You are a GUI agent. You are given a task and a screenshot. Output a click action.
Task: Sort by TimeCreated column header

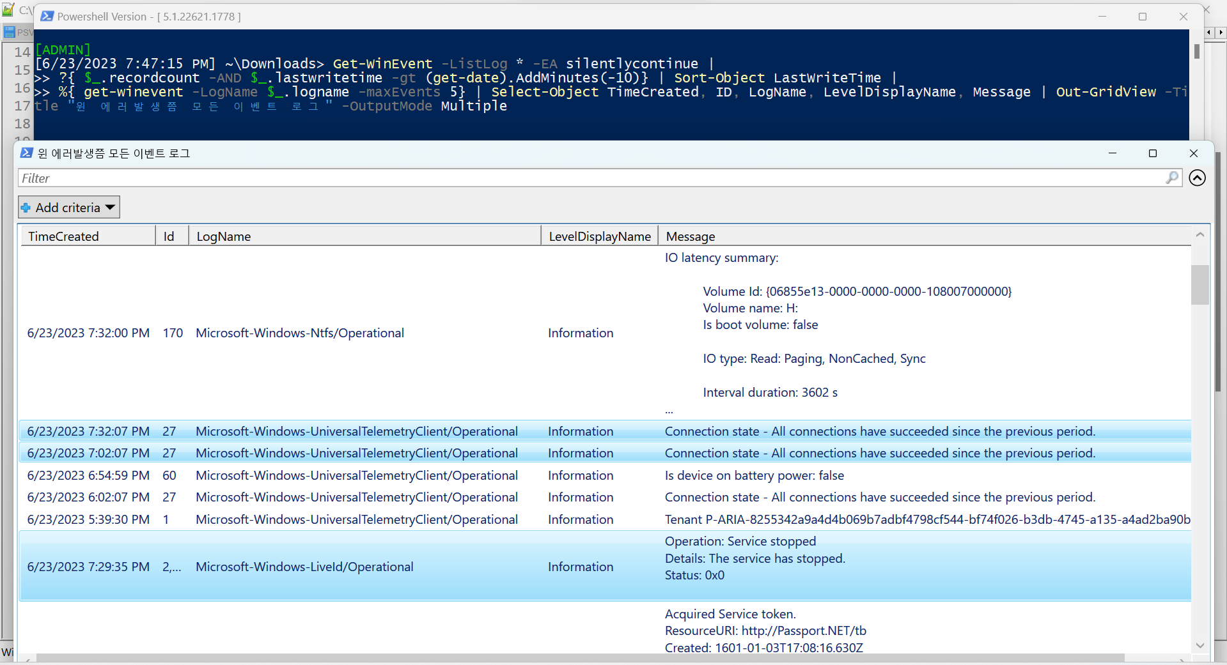coord(88,236)
